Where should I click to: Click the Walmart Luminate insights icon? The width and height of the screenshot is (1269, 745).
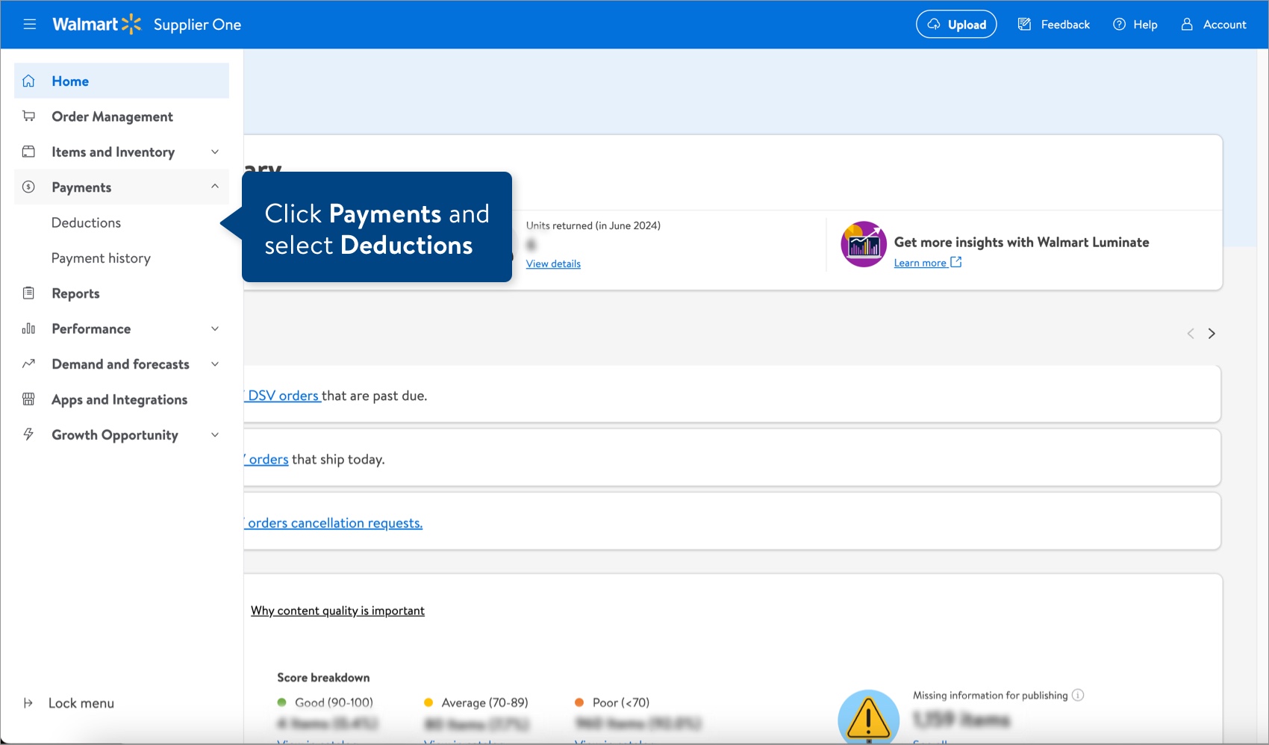[863, 243]
